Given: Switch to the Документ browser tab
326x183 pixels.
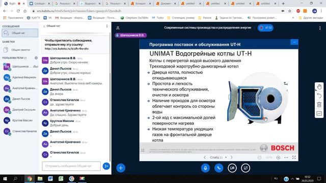Looking at the screenshot, I should (x=166, y=4).
